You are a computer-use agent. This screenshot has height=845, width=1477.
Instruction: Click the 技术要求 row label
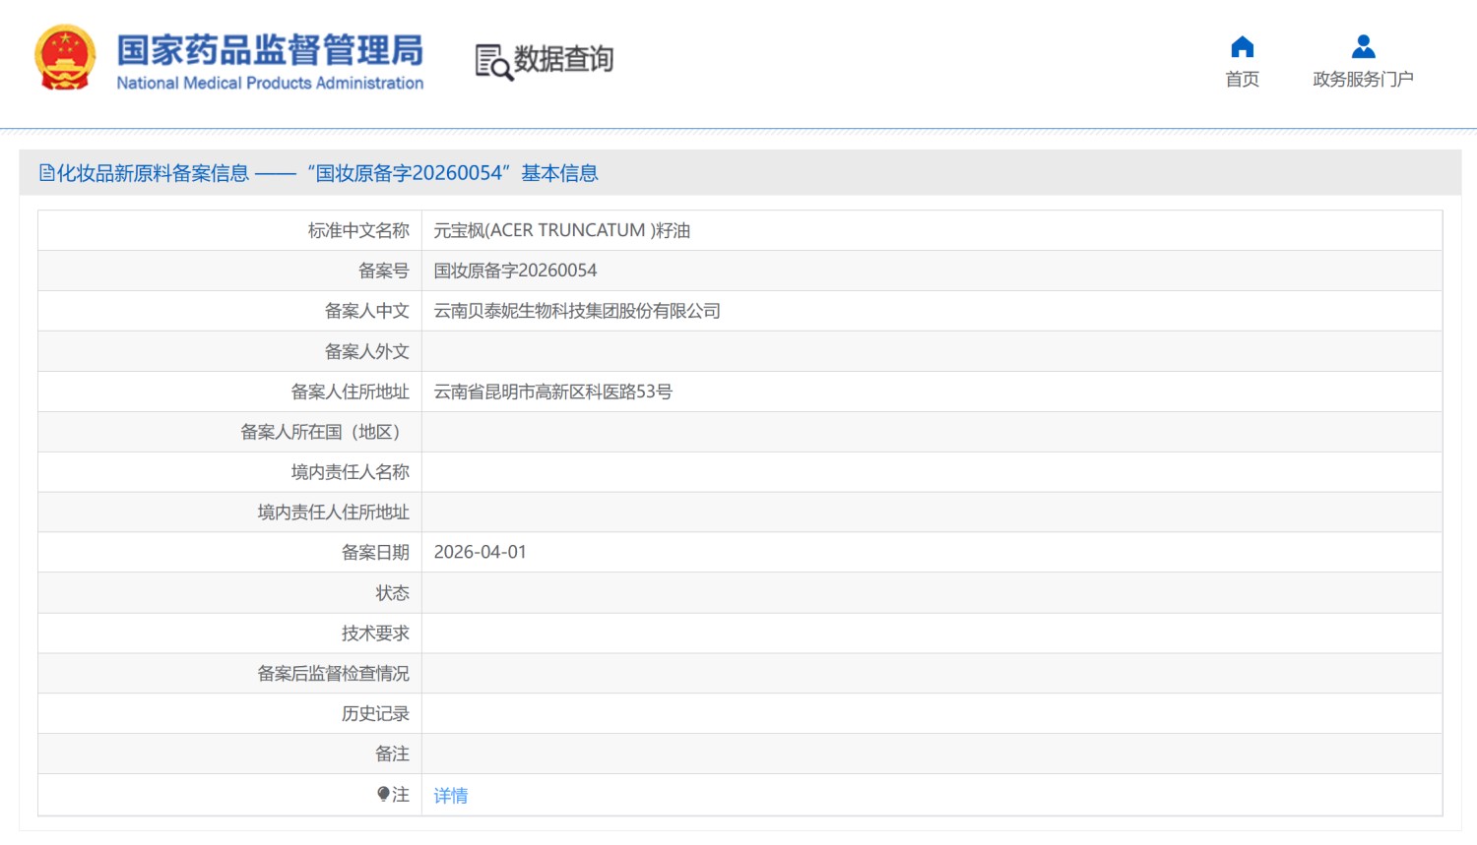tap(375, 634)
